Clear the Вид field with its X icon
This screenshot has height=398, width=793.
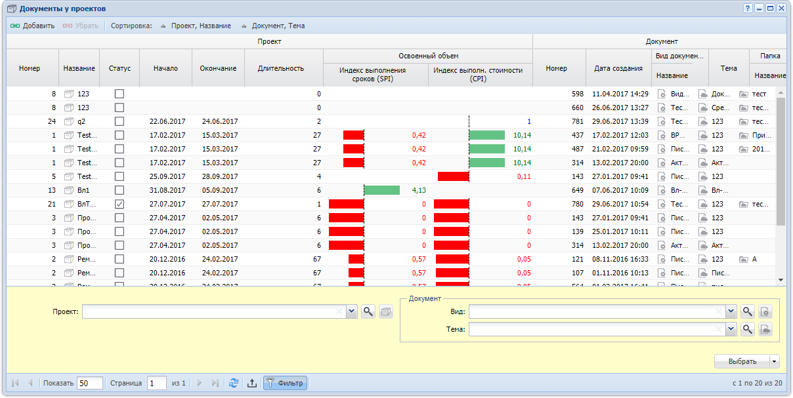pos(719,311)
